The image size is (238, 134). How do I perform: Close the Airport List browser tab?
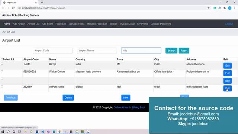[x=36, y=3]
